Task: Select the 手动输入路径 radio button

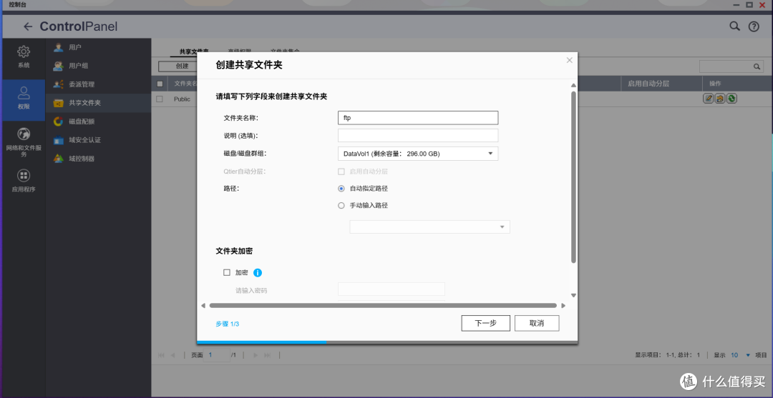Action: [341, 206]
